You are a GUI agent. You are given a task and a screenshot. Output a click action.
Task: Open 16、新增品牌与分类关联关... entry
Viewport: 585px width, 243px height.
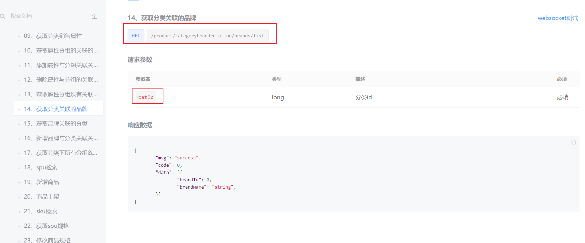coord(61,138)
